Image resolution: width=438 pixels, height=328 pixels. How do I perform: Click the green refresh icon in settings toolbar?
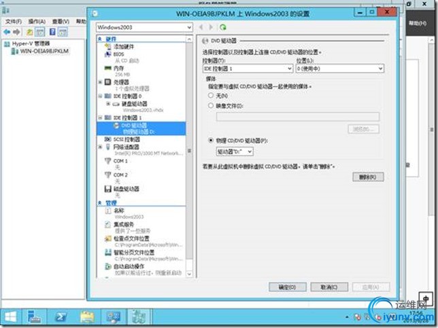point(223,27)
